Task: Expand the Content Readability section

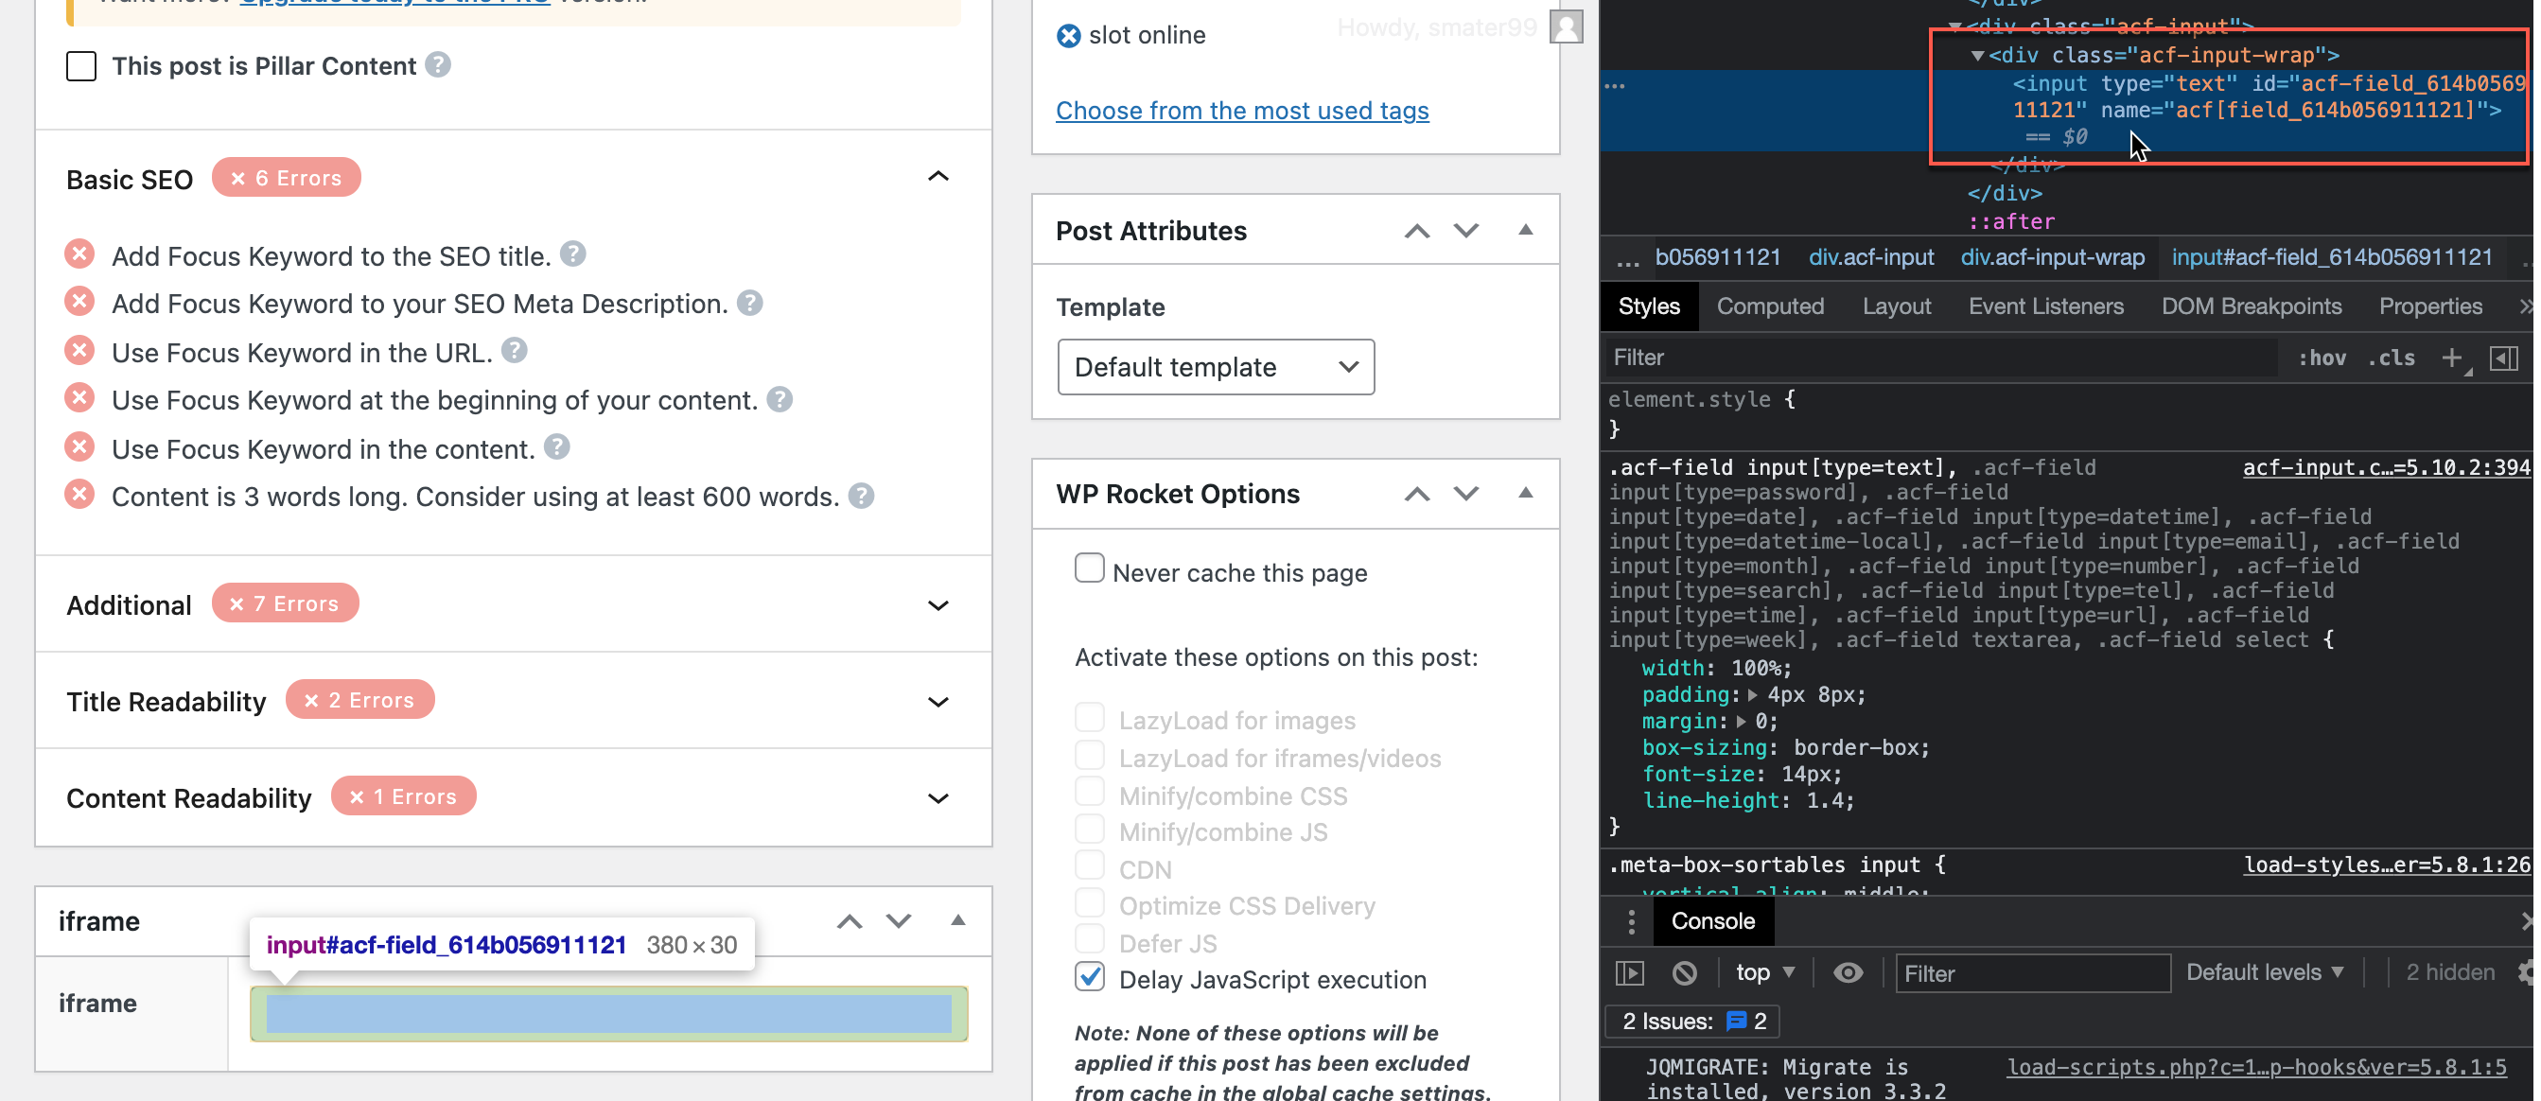Action: pos(938,798)
